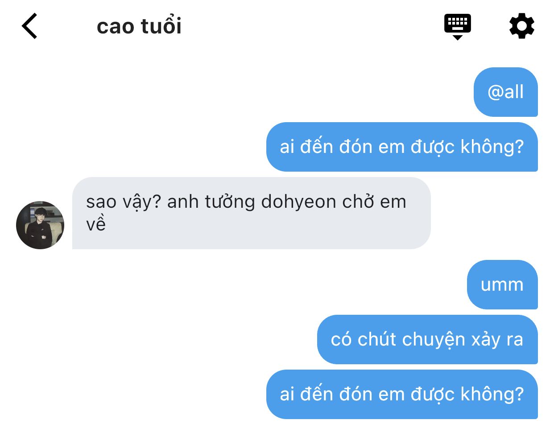The width and height of the screenshot is (554, 424).
Task: Tap the "@all" mention text
Action: coord(505,92)
